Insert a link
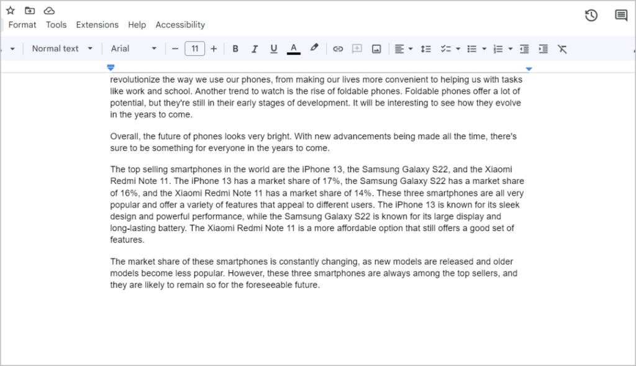Image resolution: width=636 pixels, height=366 pixels. tap(338, 48)
